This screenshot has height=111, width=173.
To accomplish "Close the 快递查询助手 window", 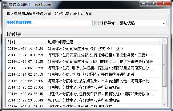I will pyautogui.click(x=164, y=3).
